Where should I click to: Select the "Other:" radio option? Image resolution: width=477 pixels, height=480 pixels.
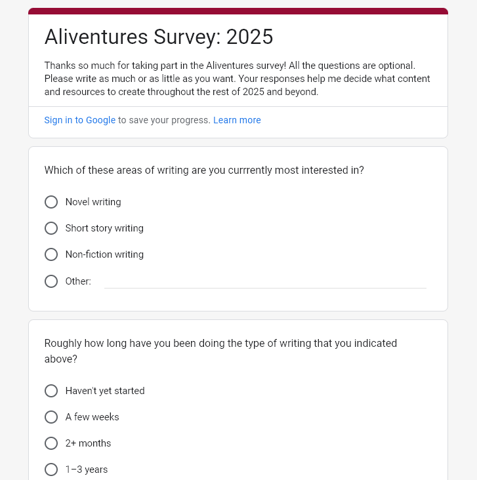[x=51, y=281]
